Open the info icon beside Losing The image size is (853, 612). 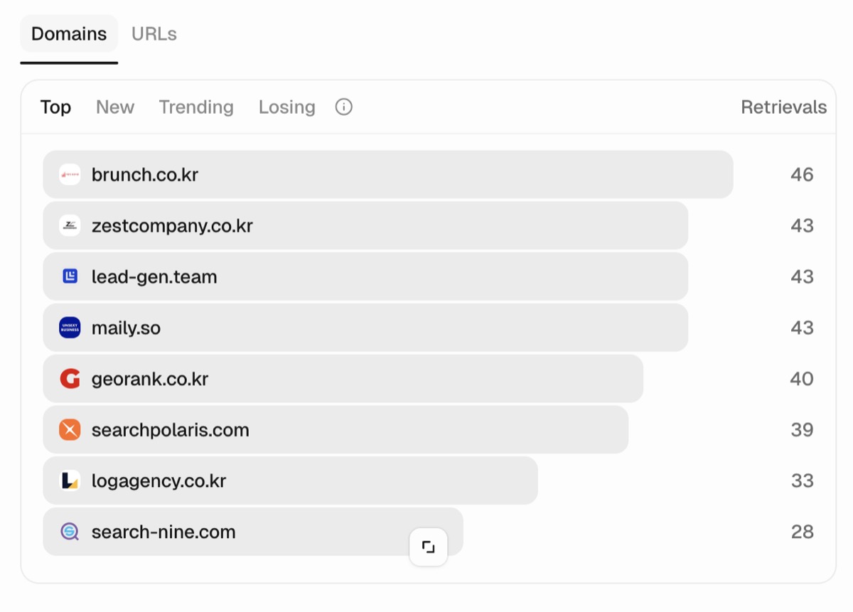click(344, 107)
